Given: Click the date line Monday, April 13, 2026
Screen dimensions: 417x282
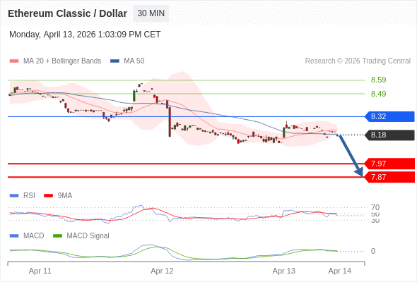Looking at the screenshot, I should (85, 35).
